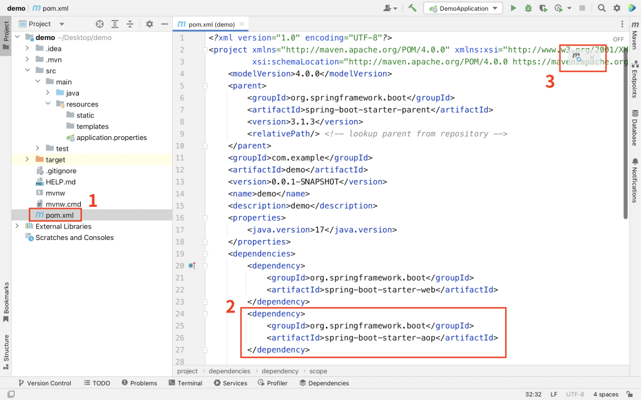The height and width of the screenshot is (400, 641).
Task: Click the read-only lock status icon
Action: 630,394
